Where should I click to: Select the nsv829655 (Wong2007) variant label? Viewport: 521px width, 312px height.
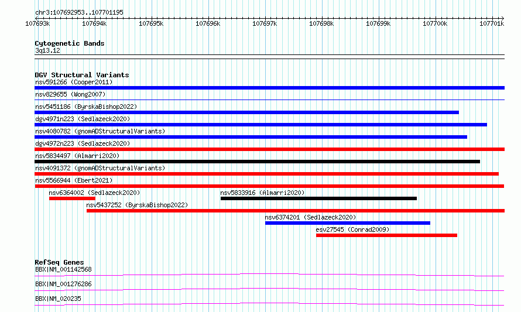pyautogui.click(x=70, y=94)
